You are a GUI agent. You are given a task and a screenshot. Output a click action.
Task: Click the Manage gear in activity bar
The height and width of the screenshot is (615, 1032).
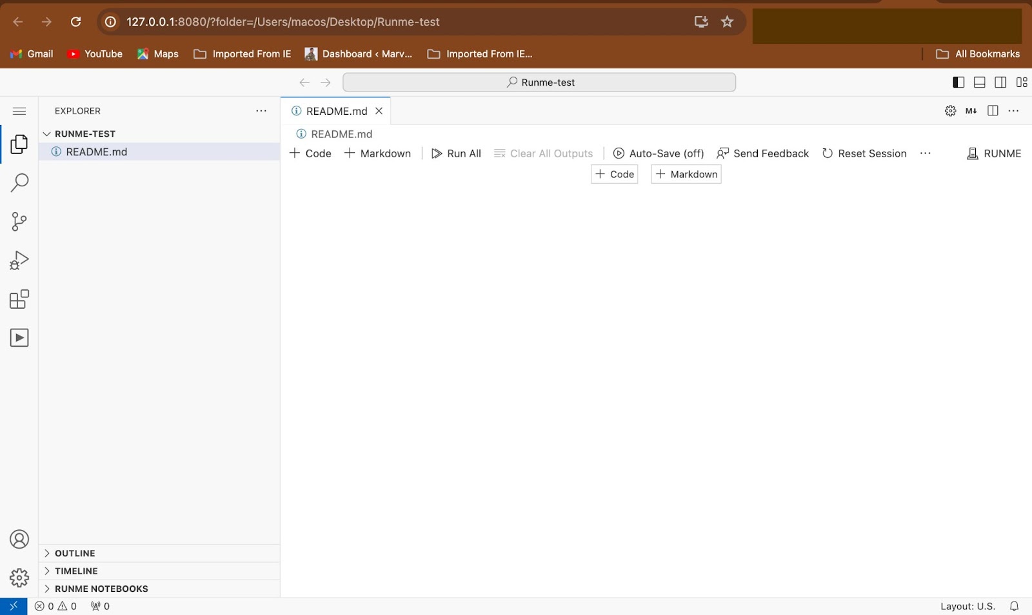19,578
